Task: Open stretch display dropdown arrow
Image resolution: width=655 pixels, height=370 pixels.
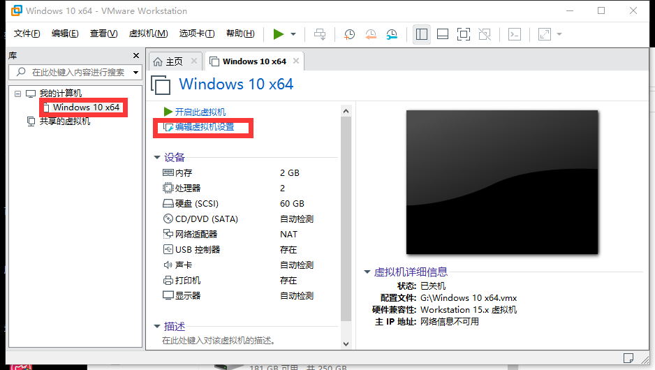Action: [x=559, y=34]
